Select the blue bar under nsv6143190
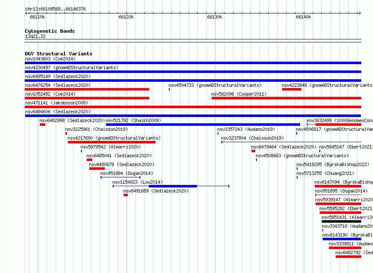Screen dimensions: 373x273 coord(342,239)
